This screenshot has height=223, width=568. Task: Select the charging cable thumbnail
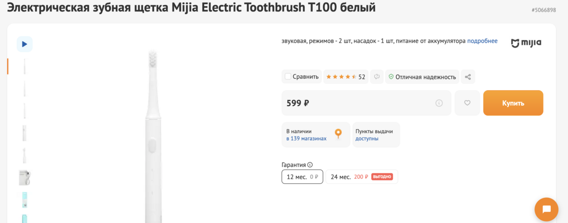point(24,178)
